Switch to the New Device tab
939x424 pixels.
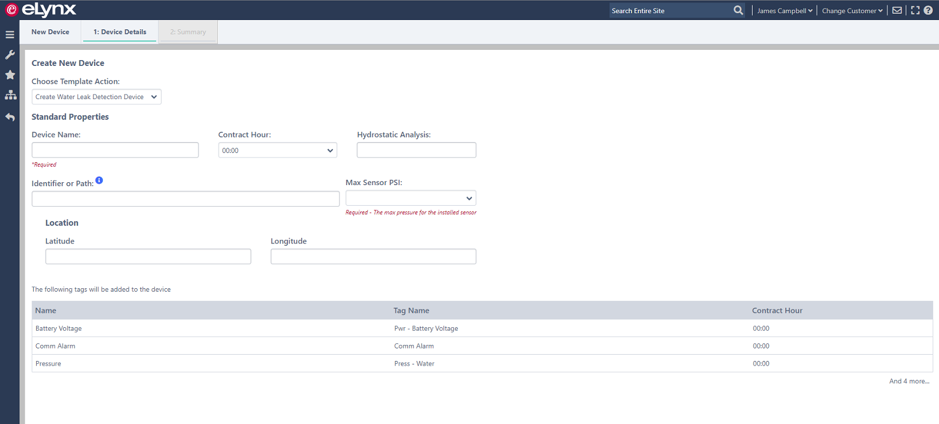click(50, 32)
